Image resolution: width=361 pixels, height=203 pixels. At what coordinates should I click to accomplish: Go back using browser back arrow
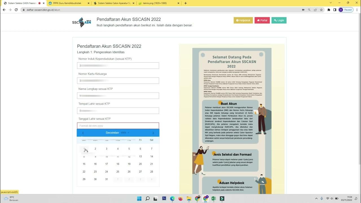pyautogui.click(x=4, y=10)
